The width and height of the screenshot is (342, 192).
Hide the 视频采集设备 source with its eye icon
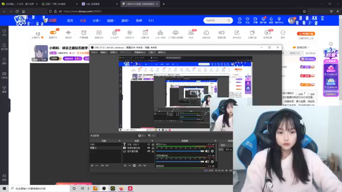pos(148,148)
